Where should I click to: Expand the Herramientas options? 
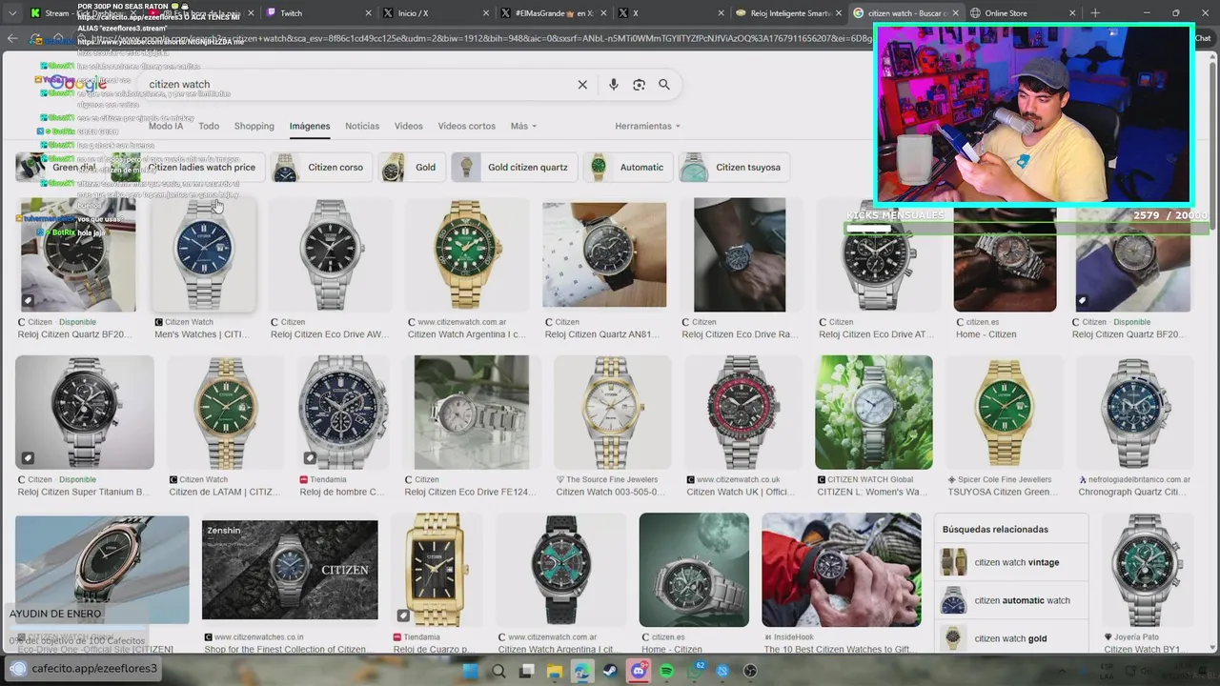click(x=647, y=126)
